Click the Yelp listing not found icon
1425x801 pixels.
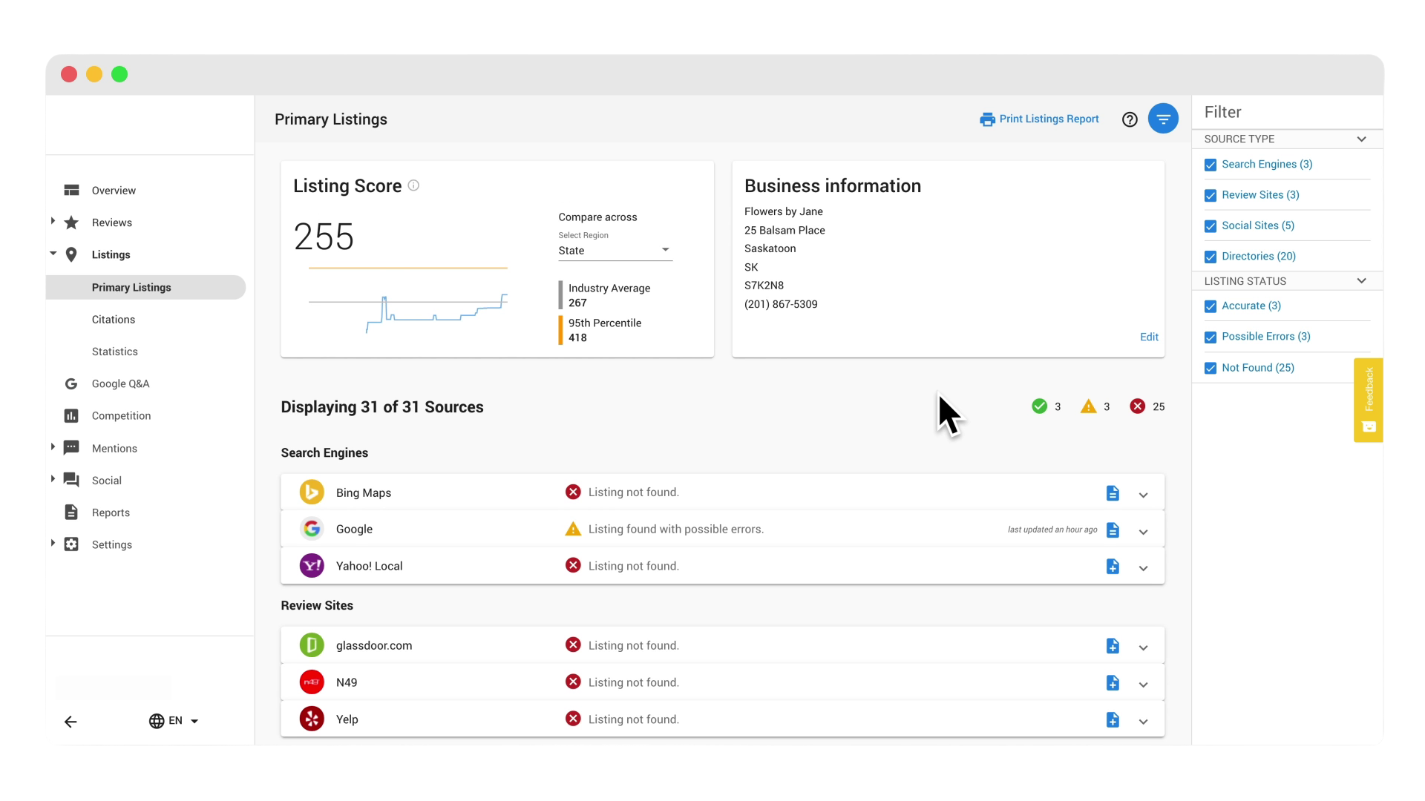coord(574,719)
